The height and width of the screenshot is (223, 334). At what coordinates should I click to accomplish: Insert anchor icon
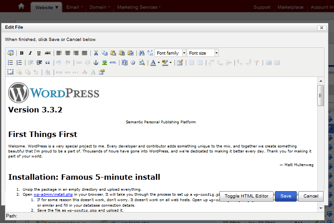point(96,62)
